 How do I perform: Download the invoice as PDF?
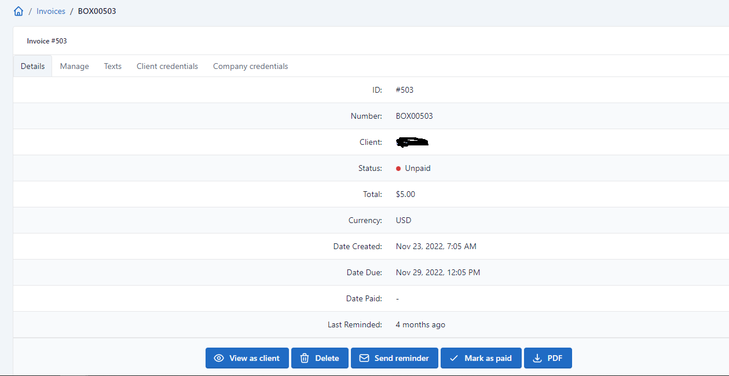coord(548,357)
